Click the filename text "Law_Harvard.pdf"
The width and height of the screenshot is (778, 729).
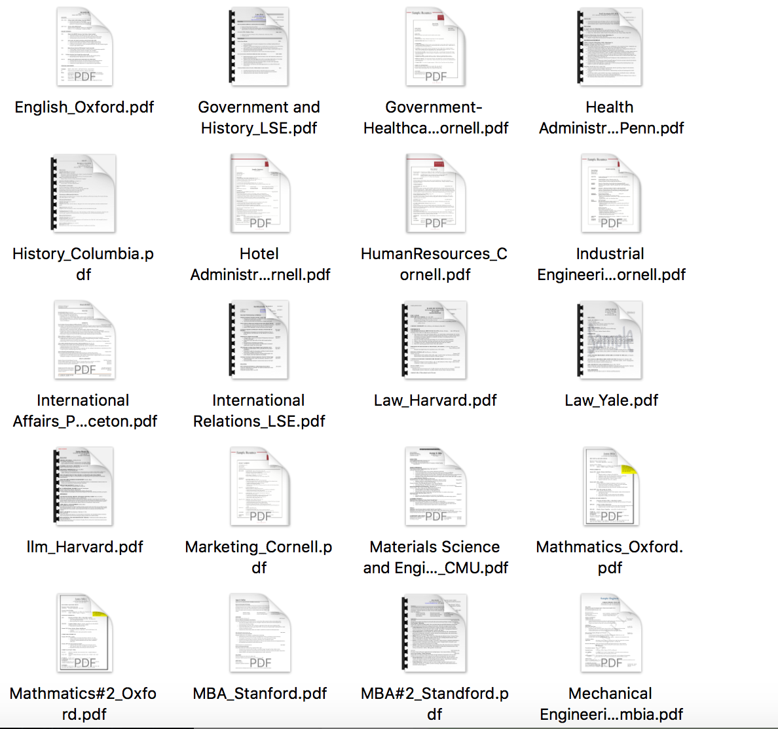click(x=435, y=400)
